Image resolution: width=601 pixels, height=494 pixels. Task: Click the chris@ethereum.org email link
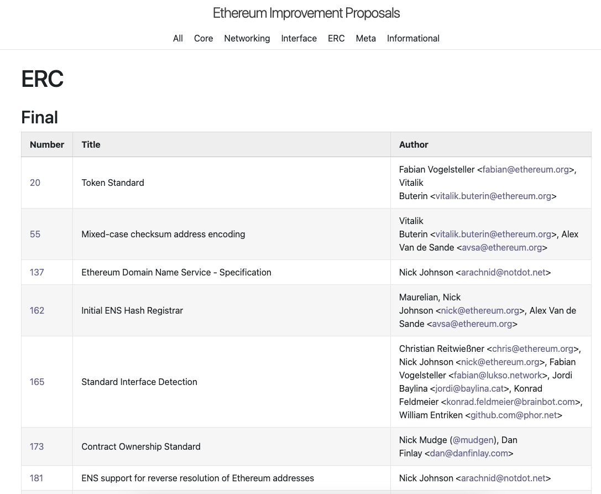point(532,349)
